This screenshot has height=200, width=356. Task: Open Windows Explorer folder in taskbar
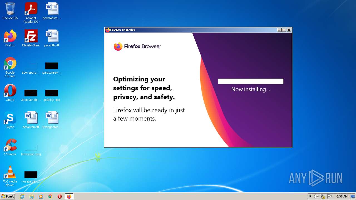click(31, 196)
